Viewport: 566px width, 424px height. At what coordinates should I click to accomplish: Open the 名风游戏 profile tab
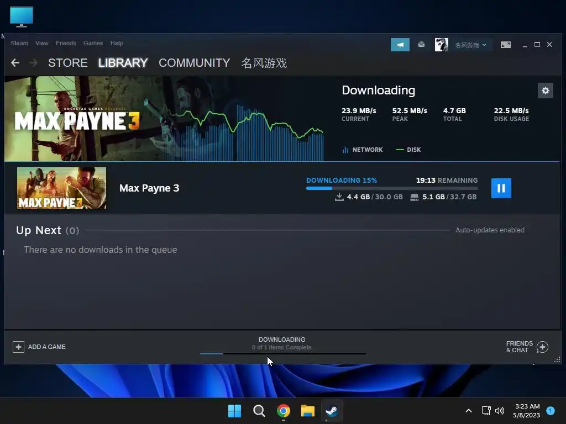pos(264,63)
